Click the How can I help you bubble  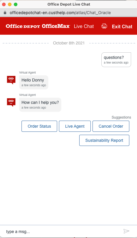click(40, 104)
